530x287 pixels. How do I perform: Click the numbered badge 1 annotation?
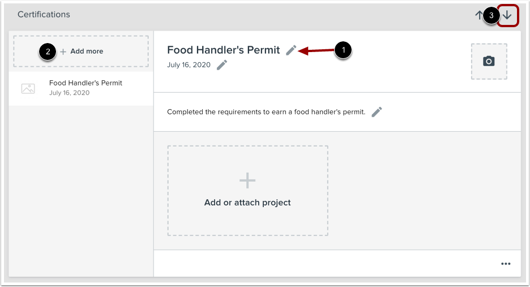click(x=342, y=50)
